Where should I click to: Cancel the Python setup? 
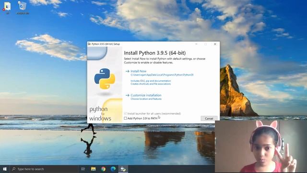pos(209,119)
